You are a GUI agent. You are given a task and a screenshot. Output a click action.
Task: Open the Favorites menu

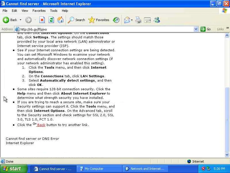[x=39, y=11]
